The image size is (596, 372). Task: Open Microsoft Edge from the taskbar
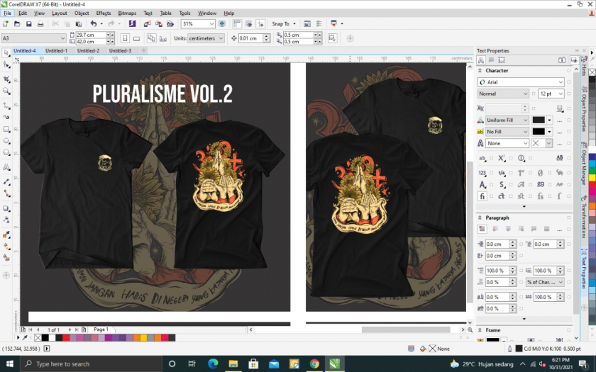point(214,363)
